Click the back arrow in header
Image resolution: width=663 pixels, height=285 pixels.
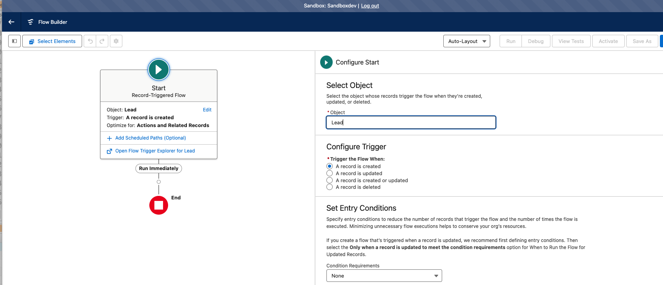click(11, 22)
